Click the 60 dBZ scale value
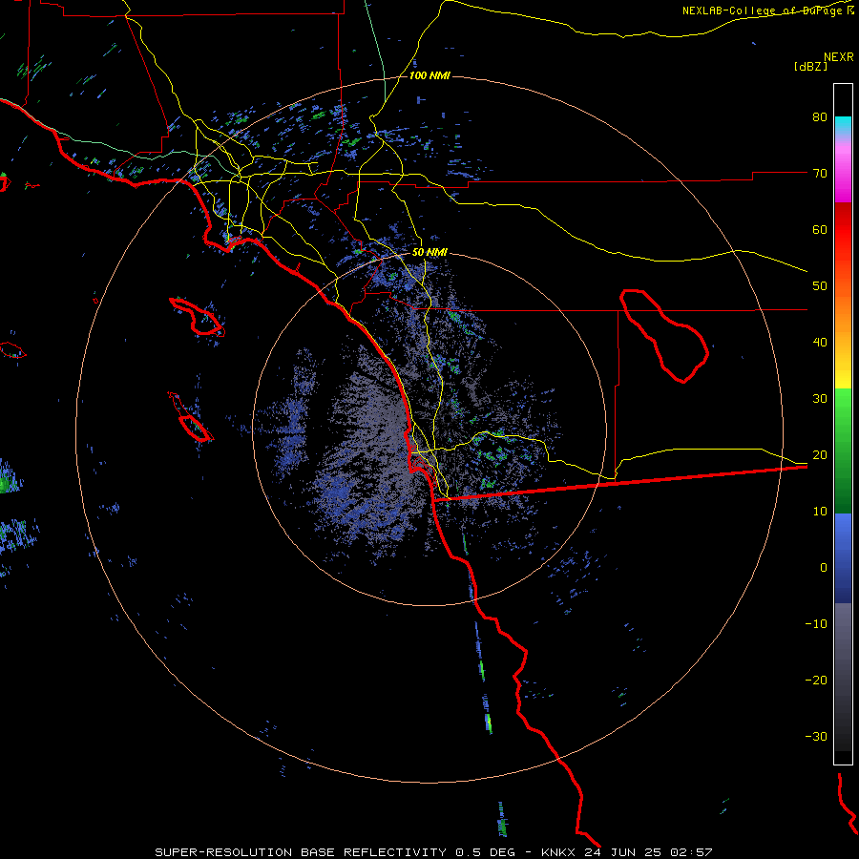 click(820, 230)
